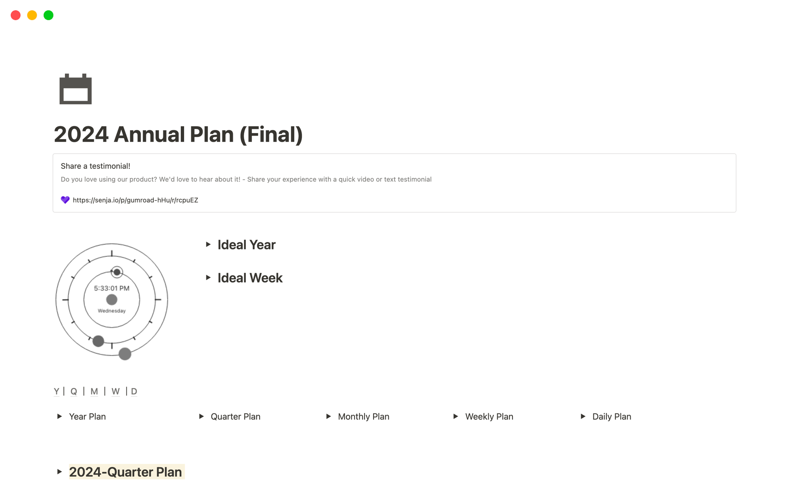Toggle the Monthly Plan disclosure triangle
789x493 pixels.
[330, 416]
